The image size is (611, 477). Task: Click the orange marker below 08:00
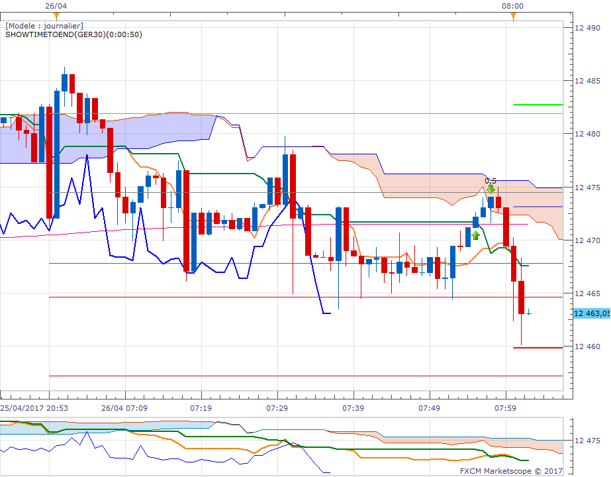(513, 16)
